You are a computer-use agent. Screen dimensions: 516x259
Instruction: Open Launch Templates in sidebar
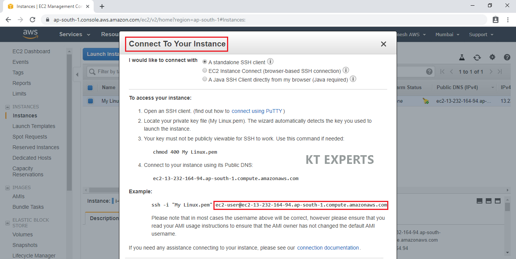[x=34, y=126]
